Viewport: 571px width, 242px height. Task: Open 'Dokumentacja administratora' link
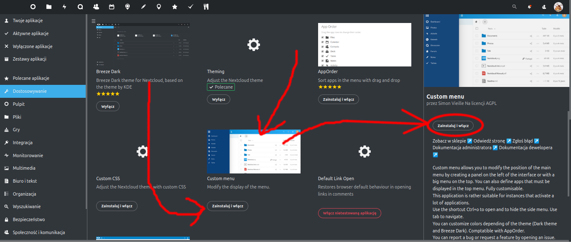click(465, 148)
